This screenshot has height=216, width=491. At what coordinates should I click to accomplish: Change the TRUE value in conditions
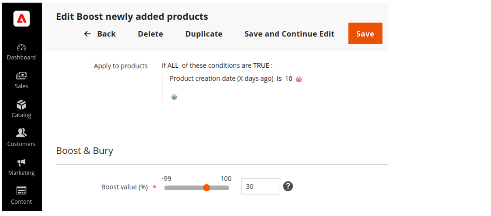click(261, 66)
